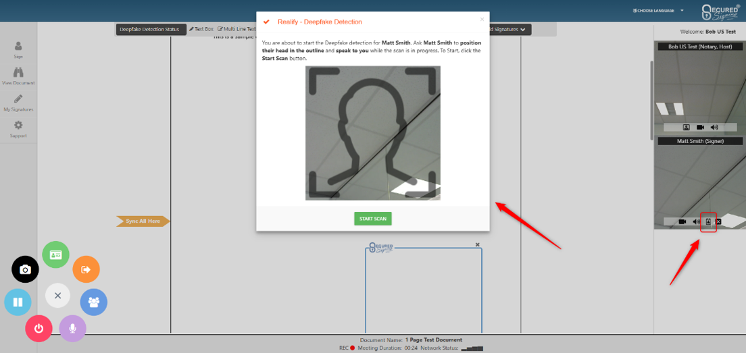Pause recording with the light-blue pause button
746x353 pixels.
point(18,302)
